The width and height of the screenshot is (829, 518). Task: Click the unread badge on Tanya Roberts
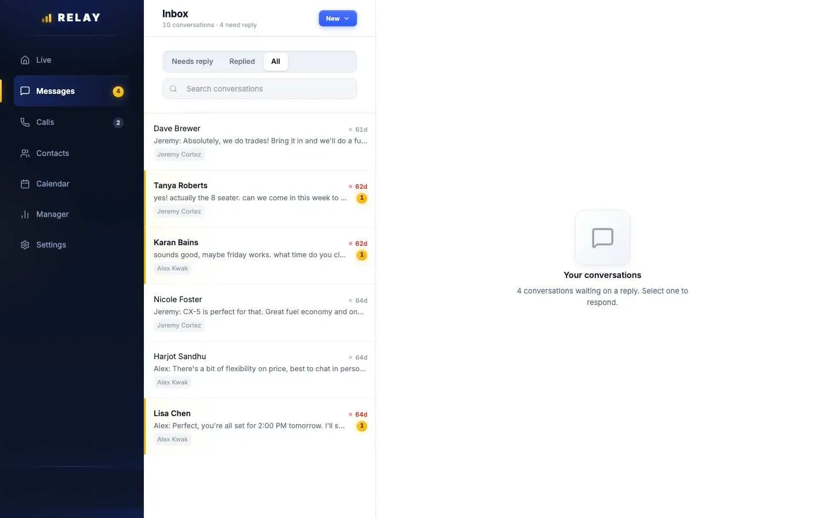coord(362,198)
